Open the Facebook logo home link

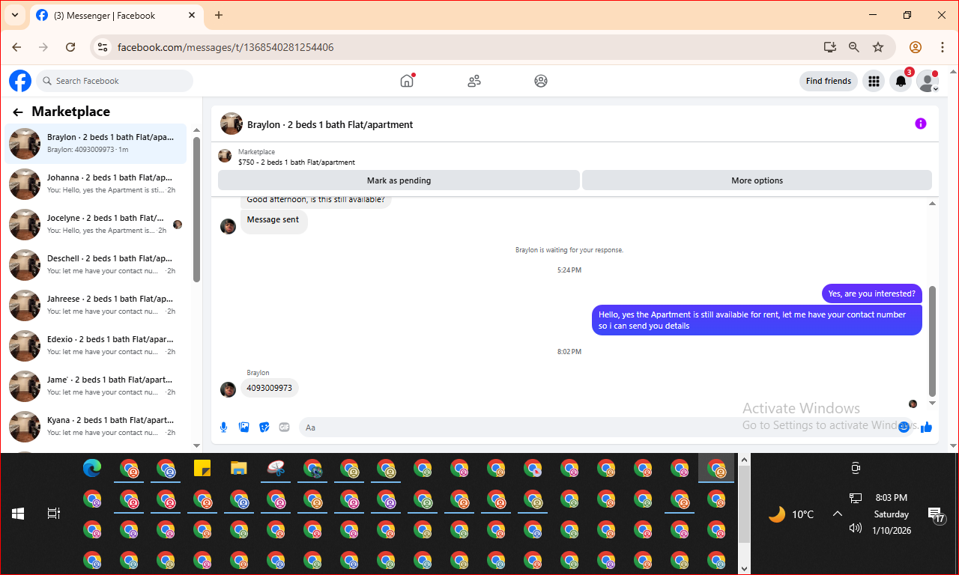coord(20,81)
